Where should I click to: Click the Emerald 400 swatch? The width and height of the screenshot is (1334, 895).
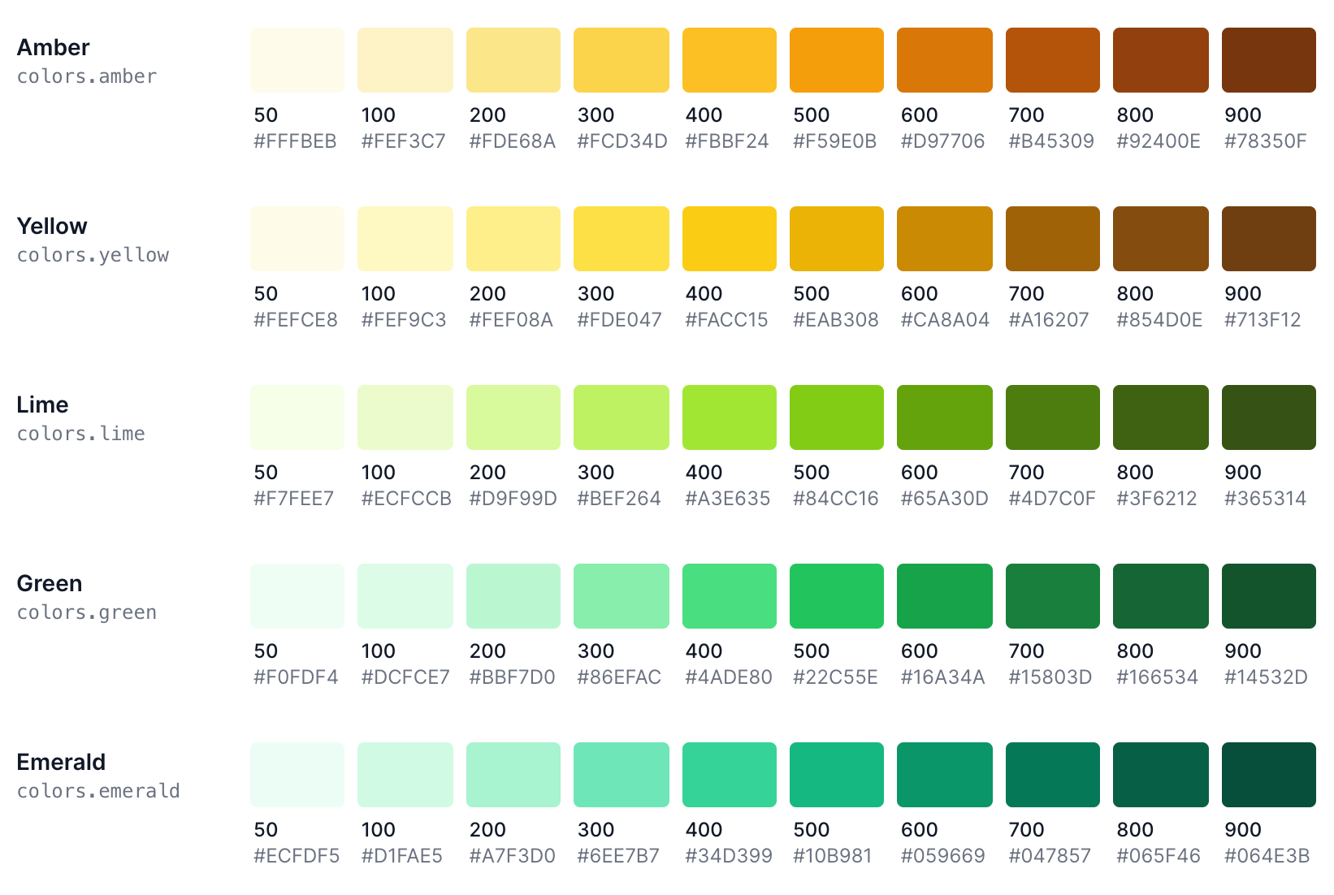[730, 775]
